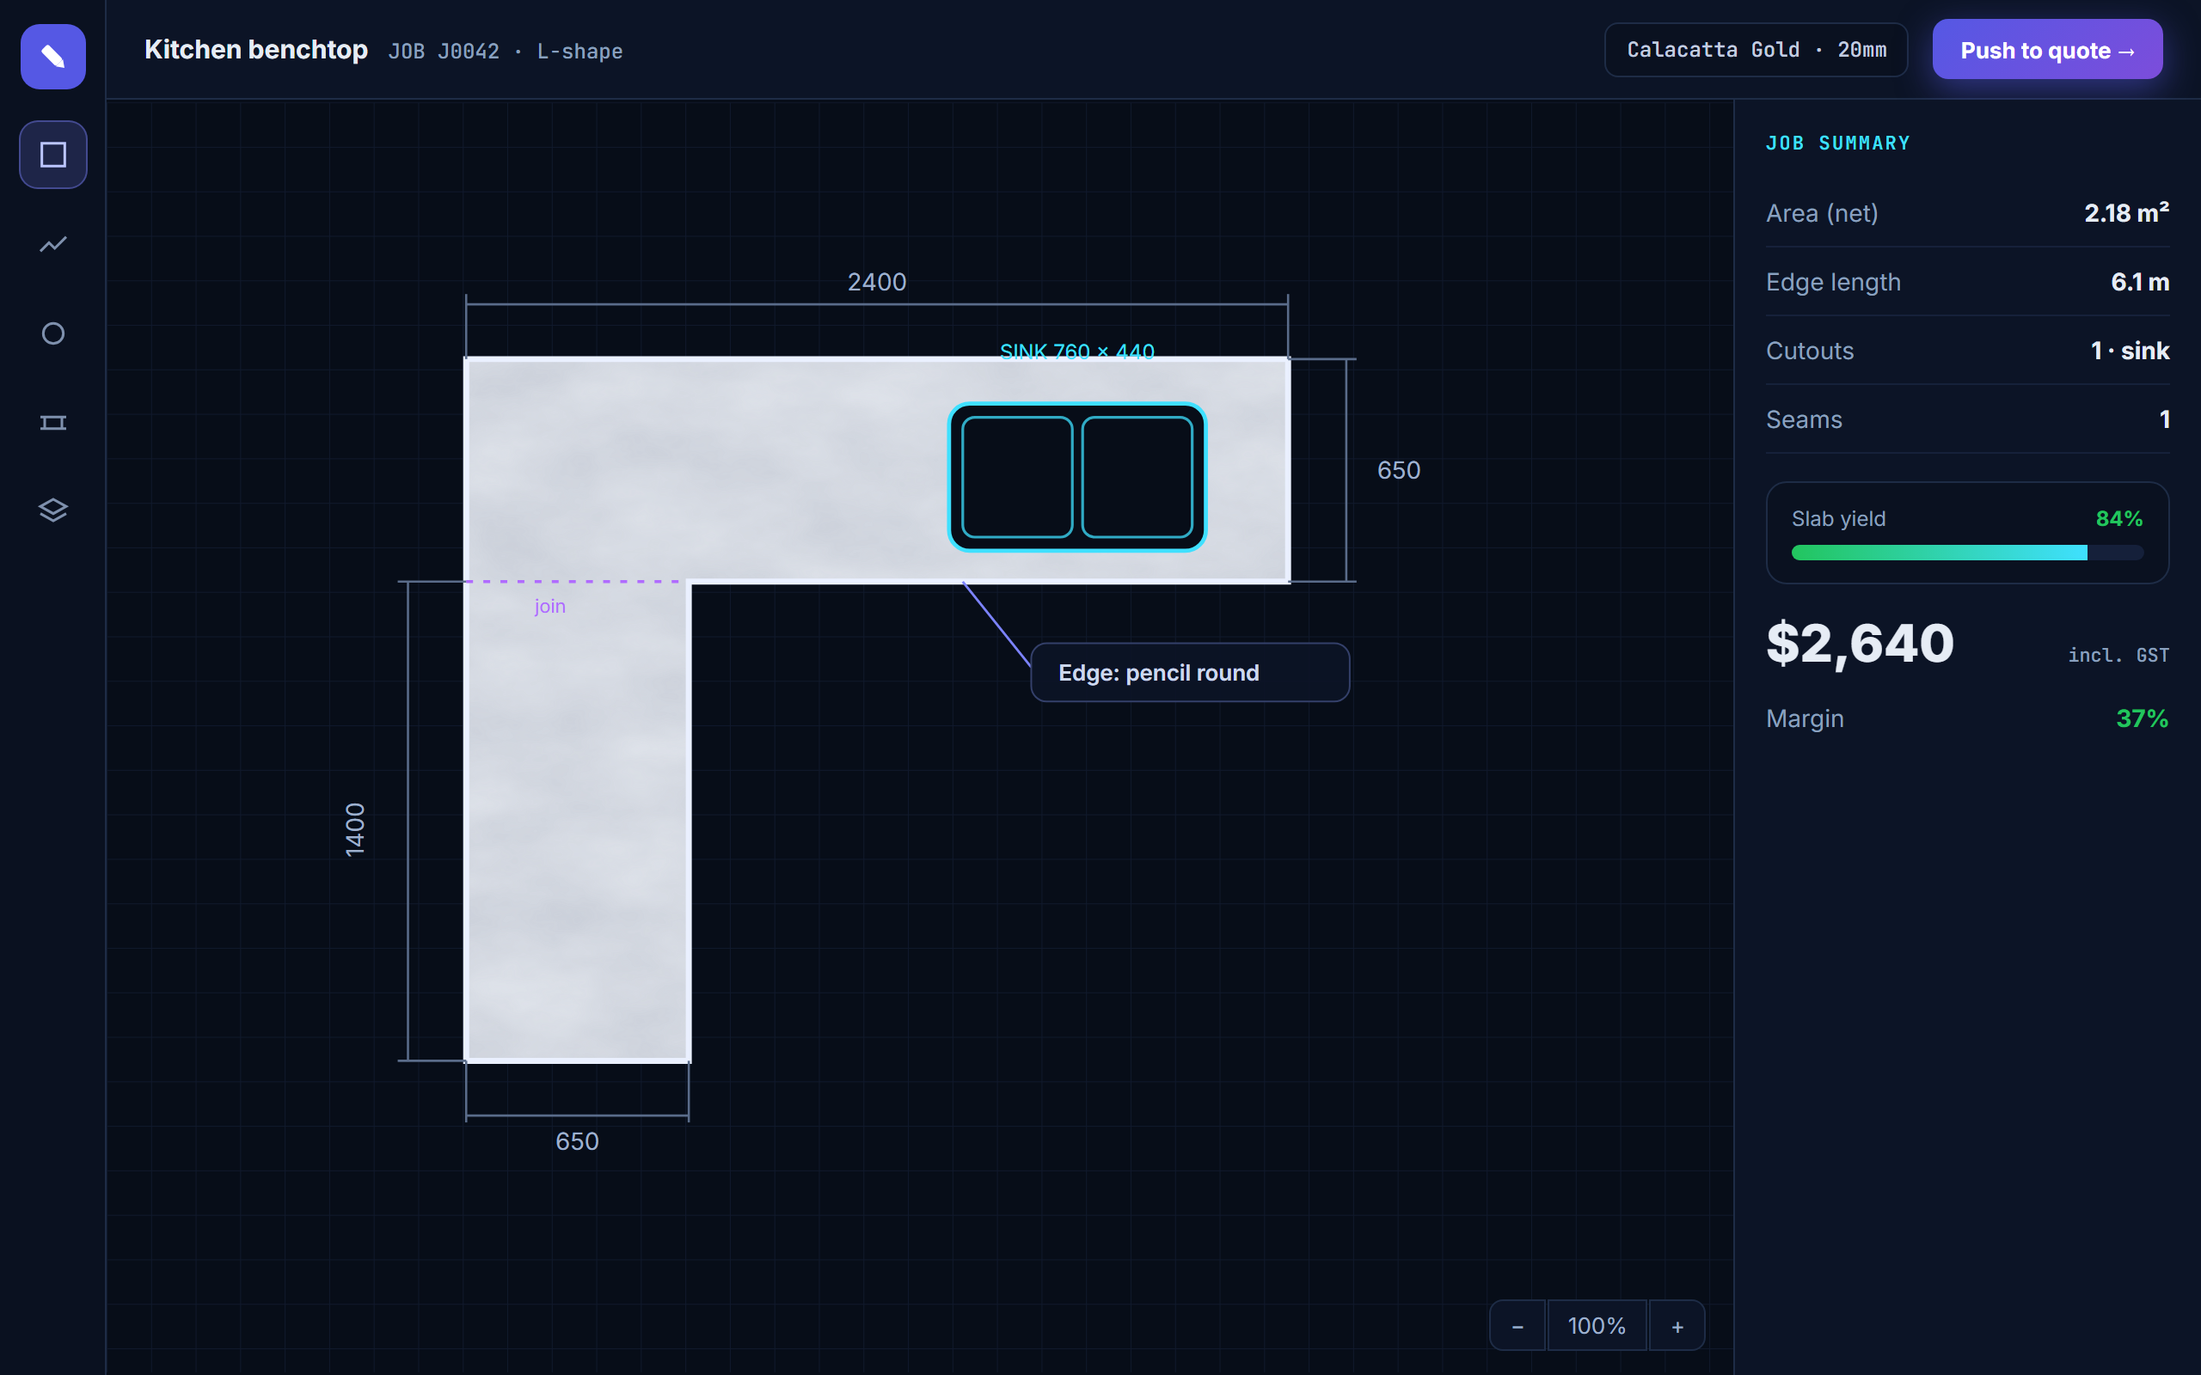Push job to quote
This screenshot has width=2201, height=1375.
click(x=2046, y=50)
